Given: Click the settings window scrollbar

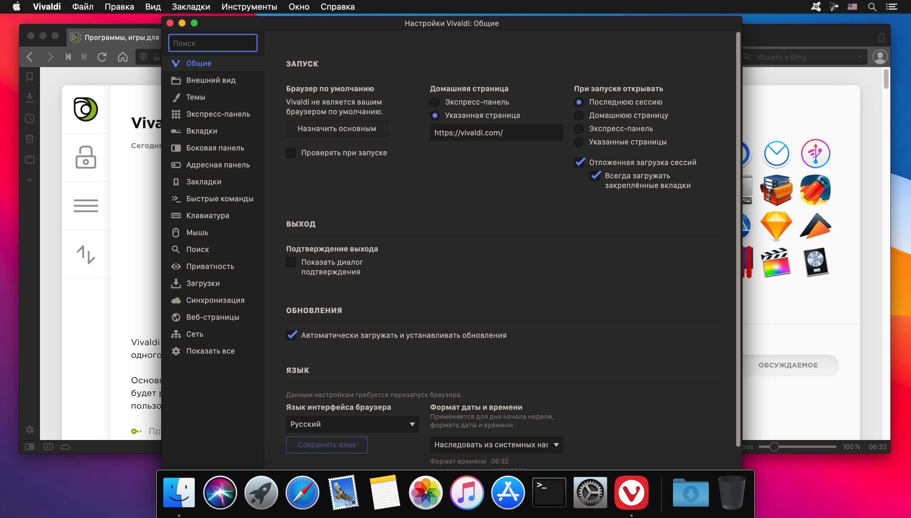Looking at the screenshot, I should 738,239.
